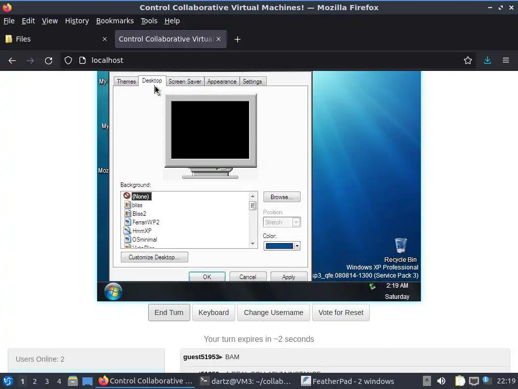Open the Tools menu
Image resolution: width=518 pixels, height=389 pixels.
pyautogui.click(x=149, y=21)
